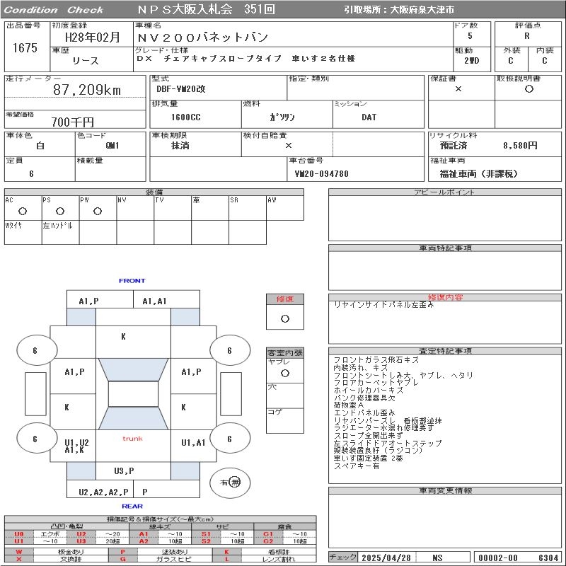
Task: Click the blue FRONT diagram label
Action: pyautogui.click(x=132, y=281)
